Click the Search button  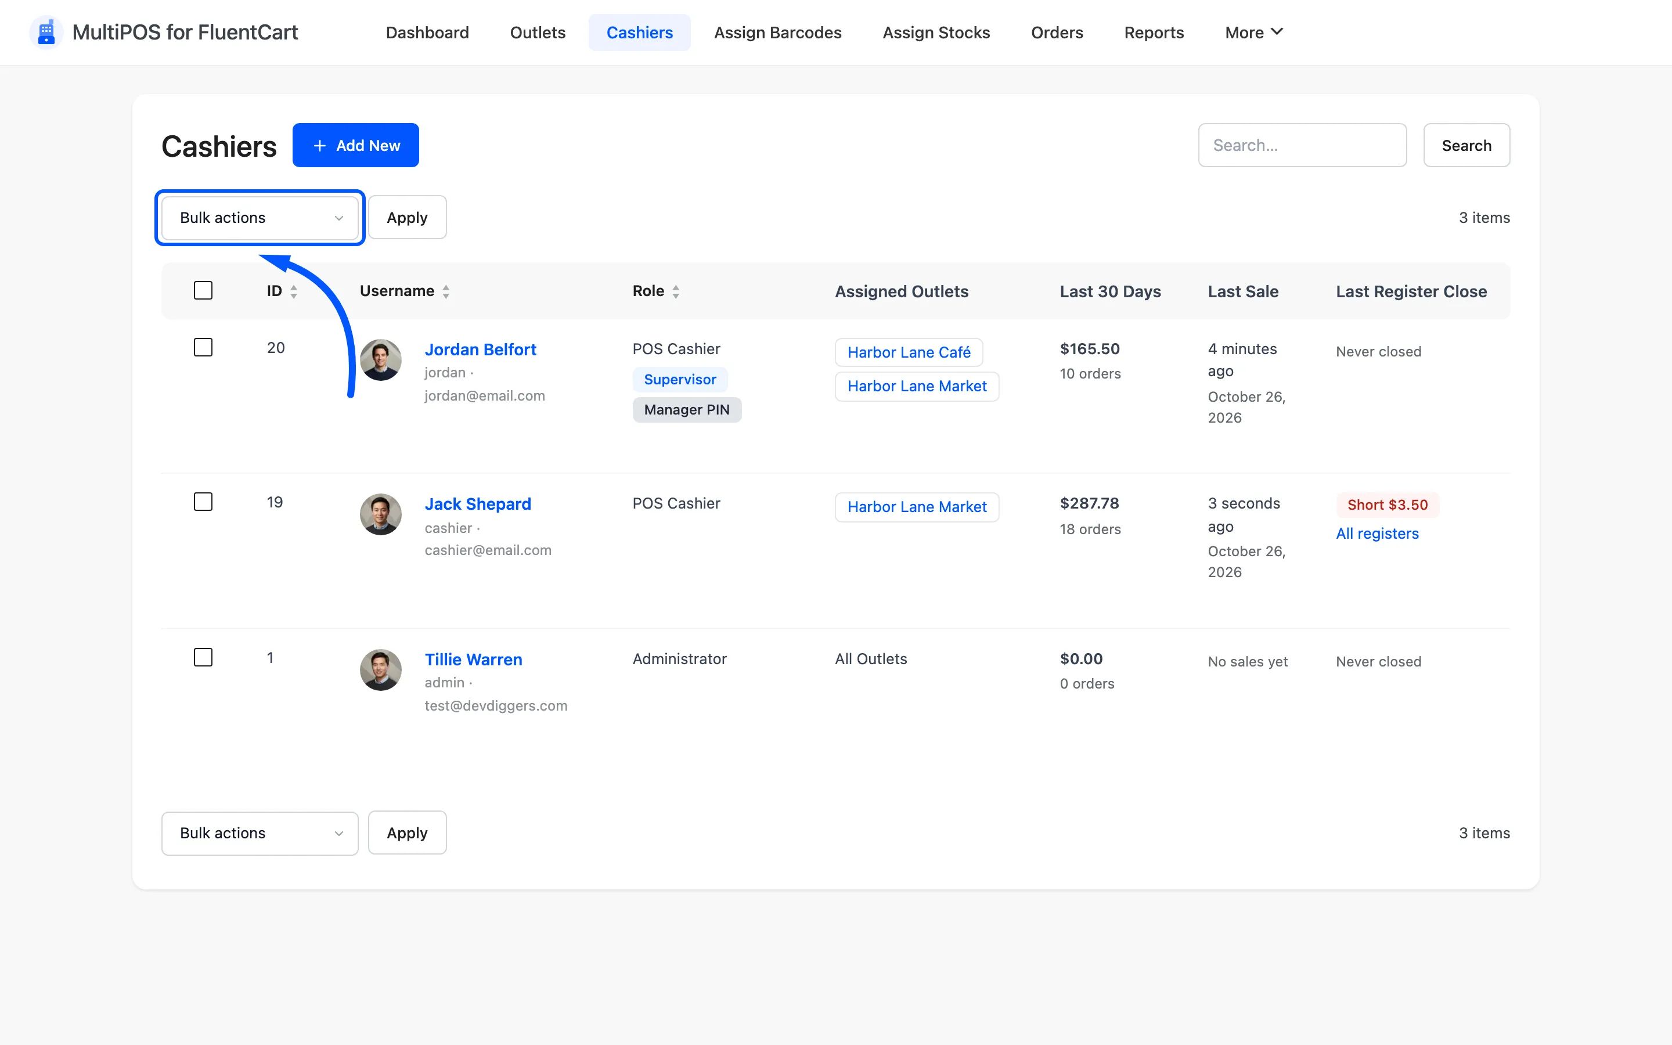[x=1466, y=145]
